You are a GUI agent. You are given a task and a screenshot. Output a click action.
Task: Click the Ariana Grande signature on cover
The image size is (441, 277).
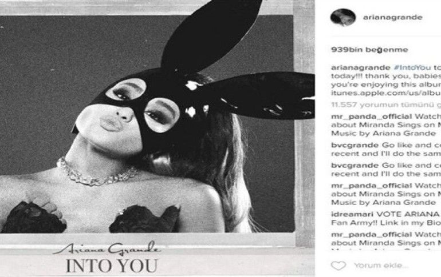click(x=107, y=248)
